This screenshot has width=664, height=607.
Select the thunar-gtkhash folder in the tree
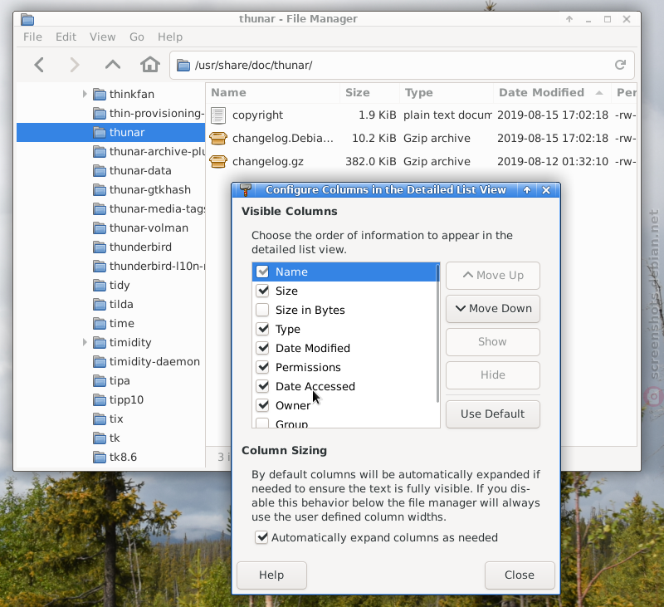point(150,190)
